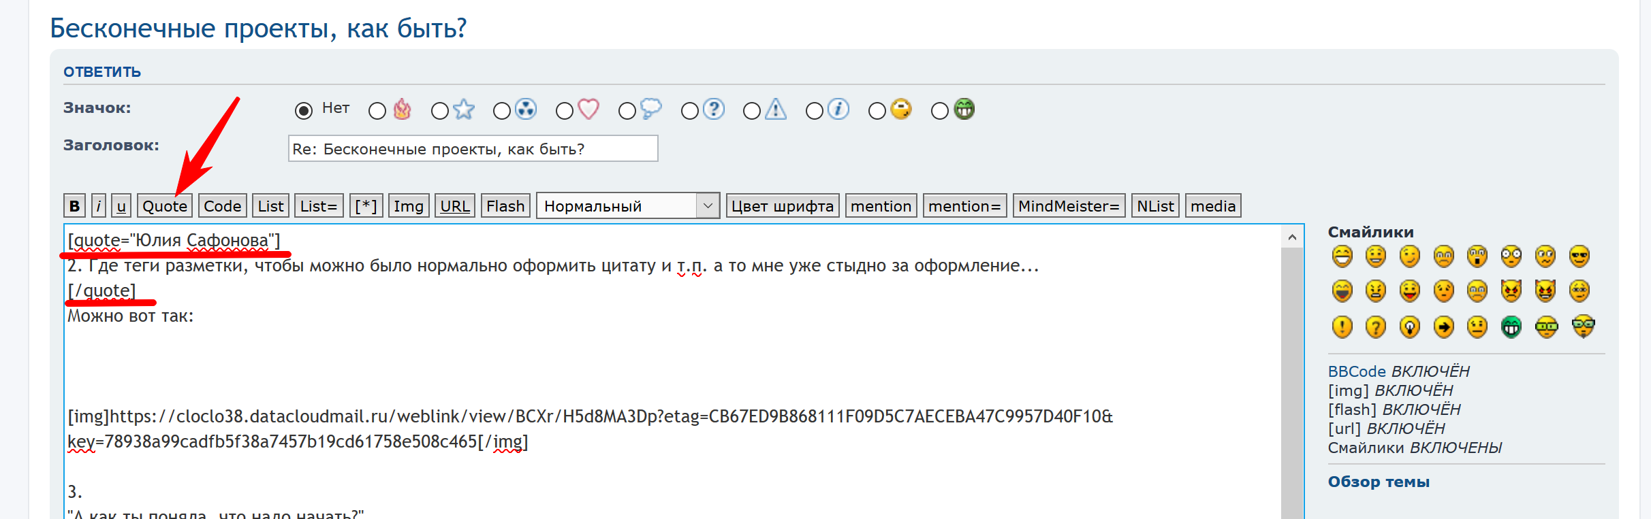
Task: Click the "Заголовок" subject input field
Action: pyautogui.click(x=473, y=149)
